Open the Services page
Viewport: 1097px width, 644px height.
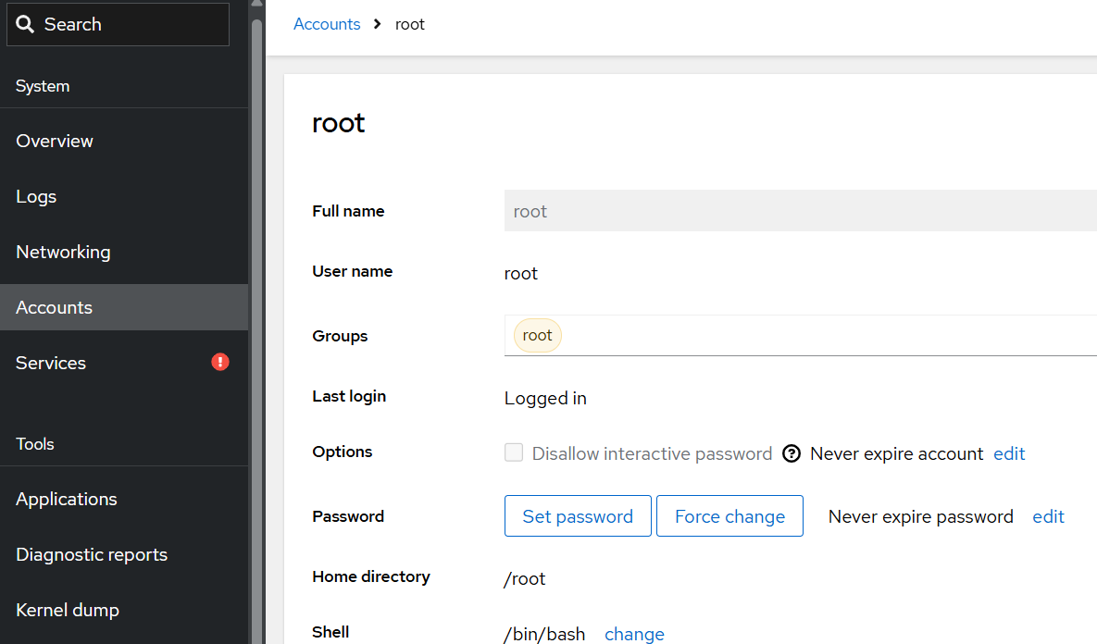(50, 363)
